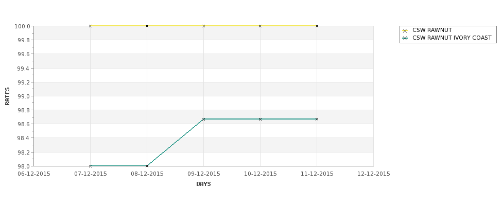The width and height of the screenshot is (502, 221).
Task: Select yellow data point at 08-12-2015
Action: [147, 26]
